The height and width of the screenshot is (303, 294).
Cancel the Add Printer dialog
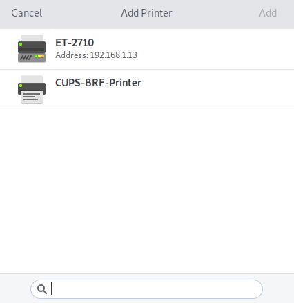coord(27,13)
